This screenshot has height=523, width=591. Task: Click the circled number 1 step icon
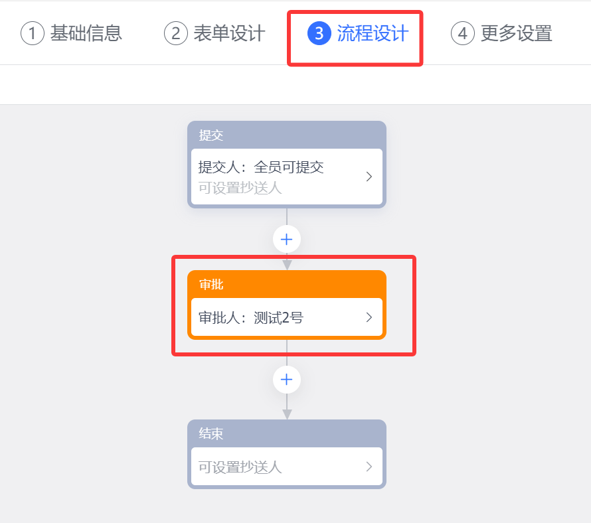33,33
